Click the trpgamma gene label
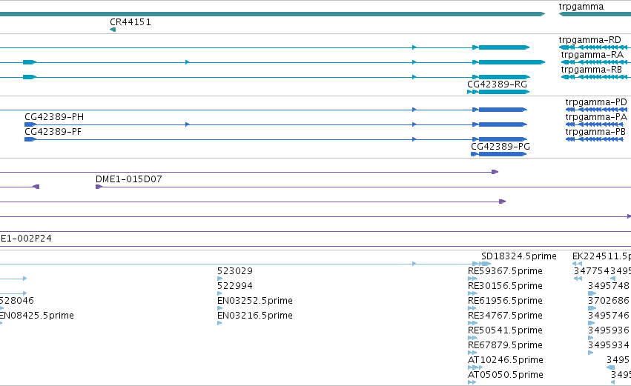631x386 pixels. (x=581, y=7)
